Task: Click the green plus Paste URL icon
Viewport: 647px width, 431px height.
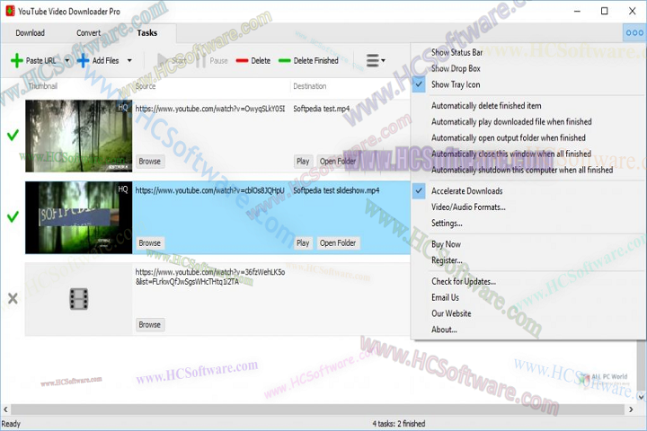Action: click(16, 61)
